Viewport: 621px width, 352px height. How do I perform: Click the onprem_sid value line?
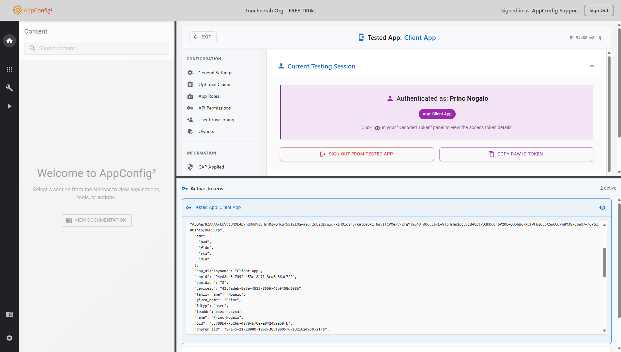pyautogui.click(x=262, y=330)
